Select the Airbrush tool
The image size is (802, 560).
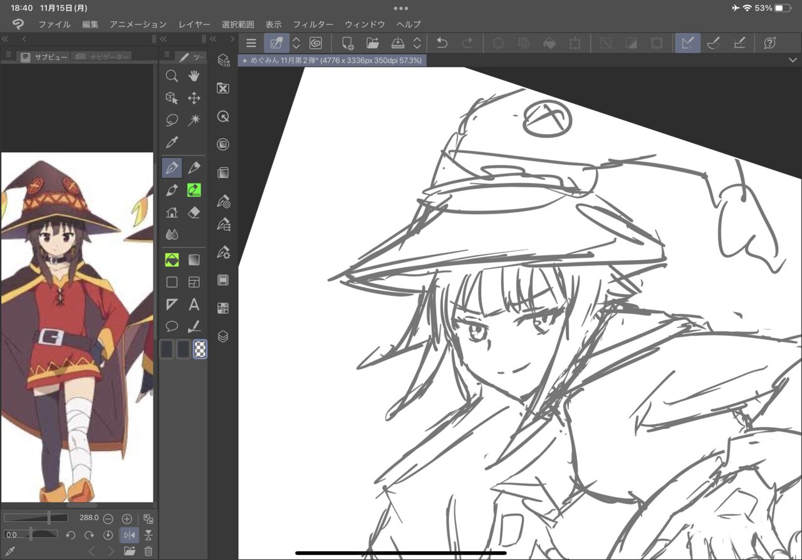pos(194,190)
